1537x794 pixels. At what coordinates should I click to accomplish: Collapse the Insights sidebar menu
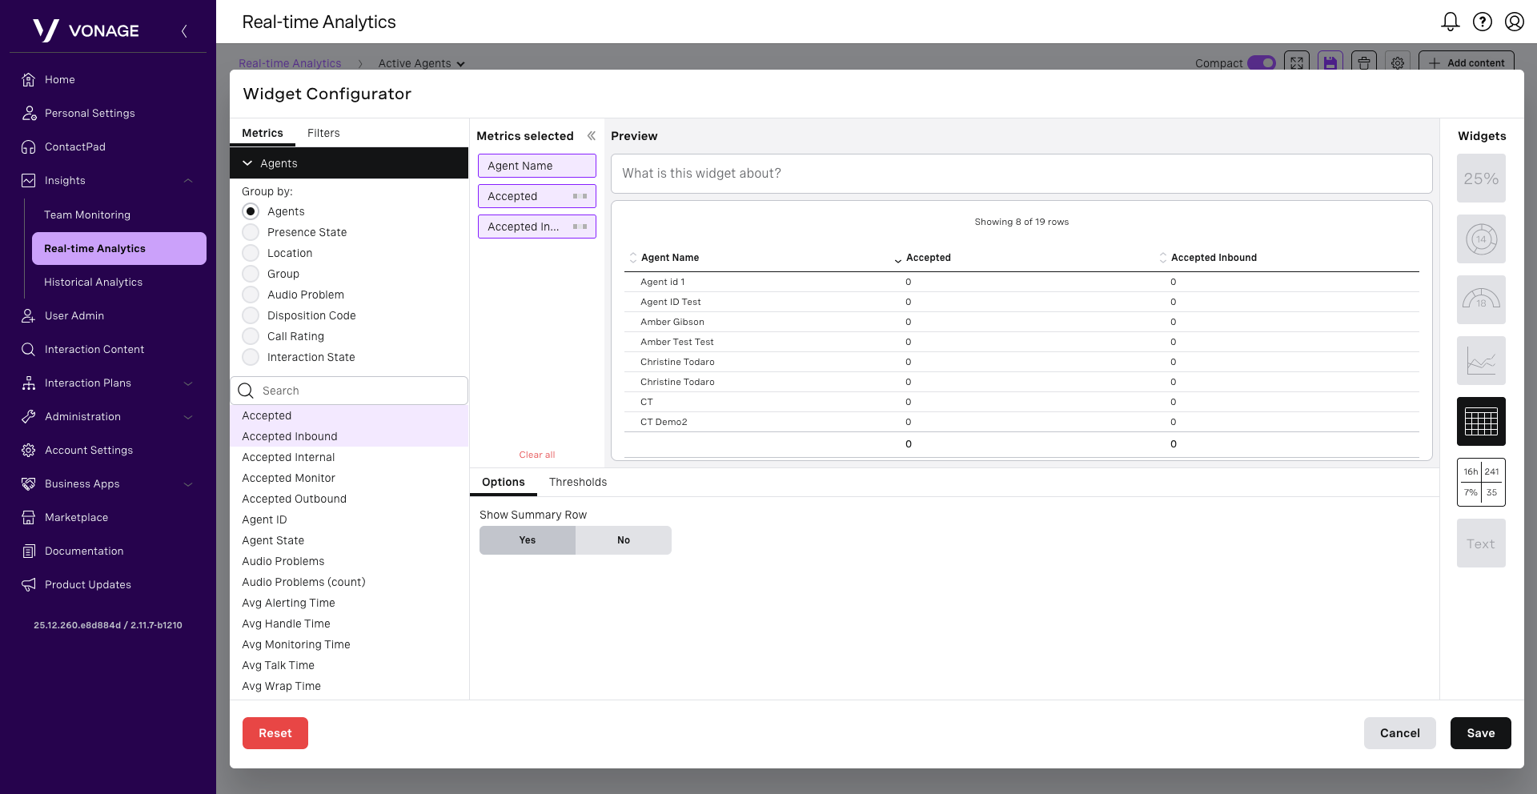tap(188, 181)
